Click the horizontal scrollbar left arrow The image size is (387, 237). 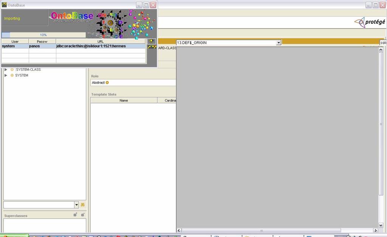[179, 230]
